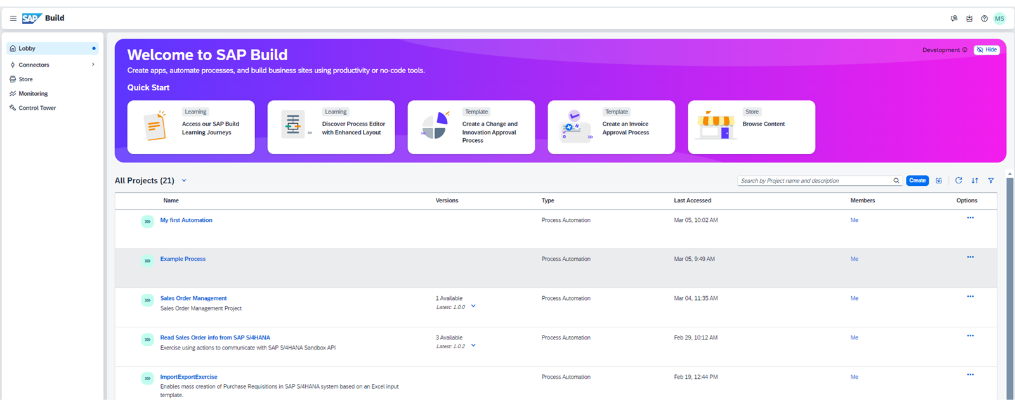Expand versions of Sales Order Management

(473, 306)
